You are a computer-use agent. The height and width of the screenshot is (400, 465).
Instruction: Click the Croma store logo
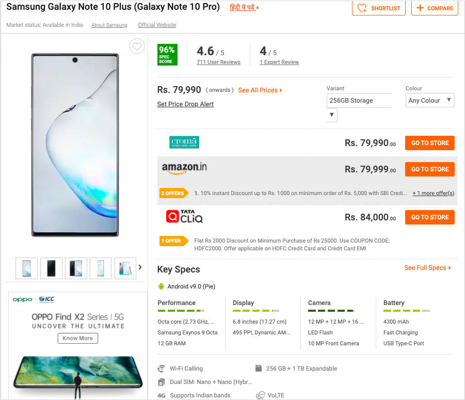184,142
